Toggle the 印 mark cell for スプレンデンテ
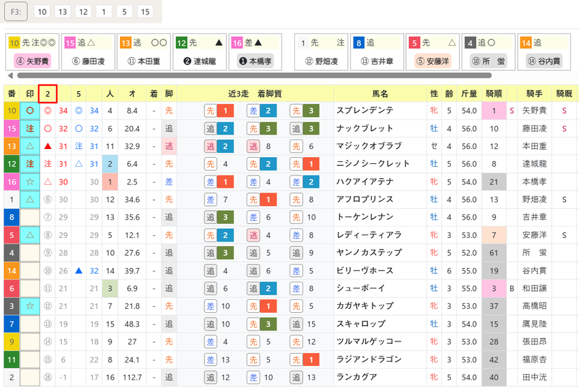 click(x=30, y=111)
